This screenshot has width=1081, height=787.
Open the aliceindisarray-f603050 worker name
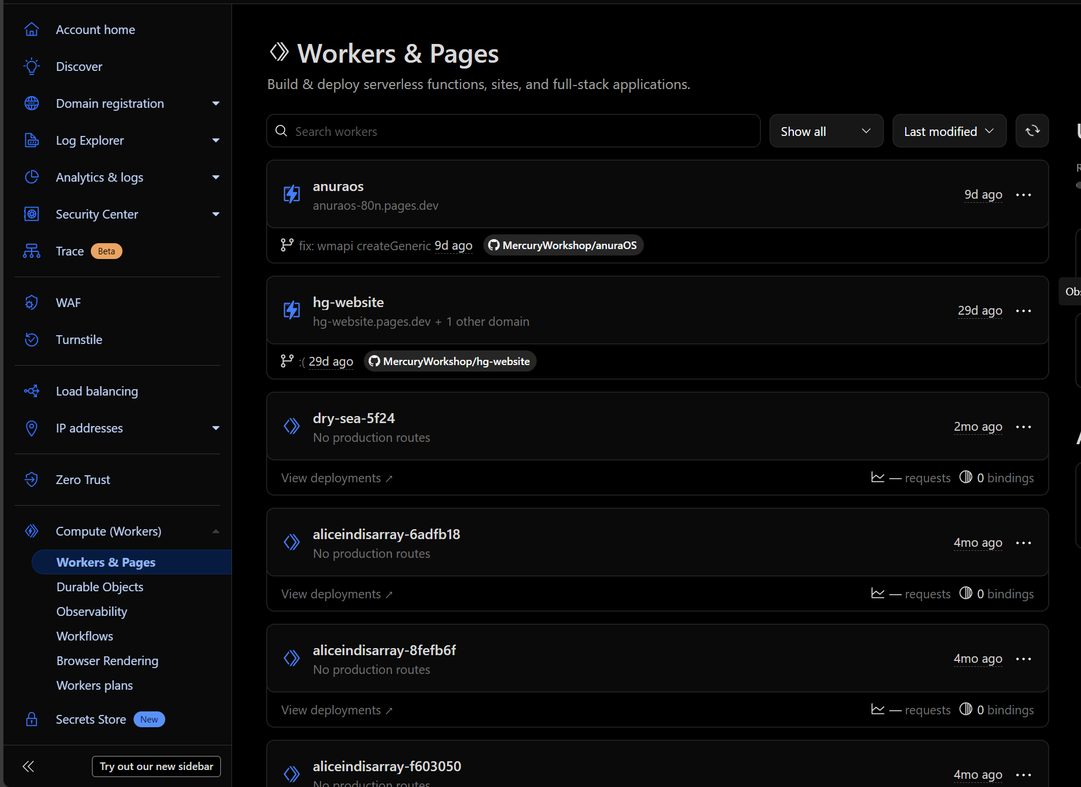(x=387, y=766)
